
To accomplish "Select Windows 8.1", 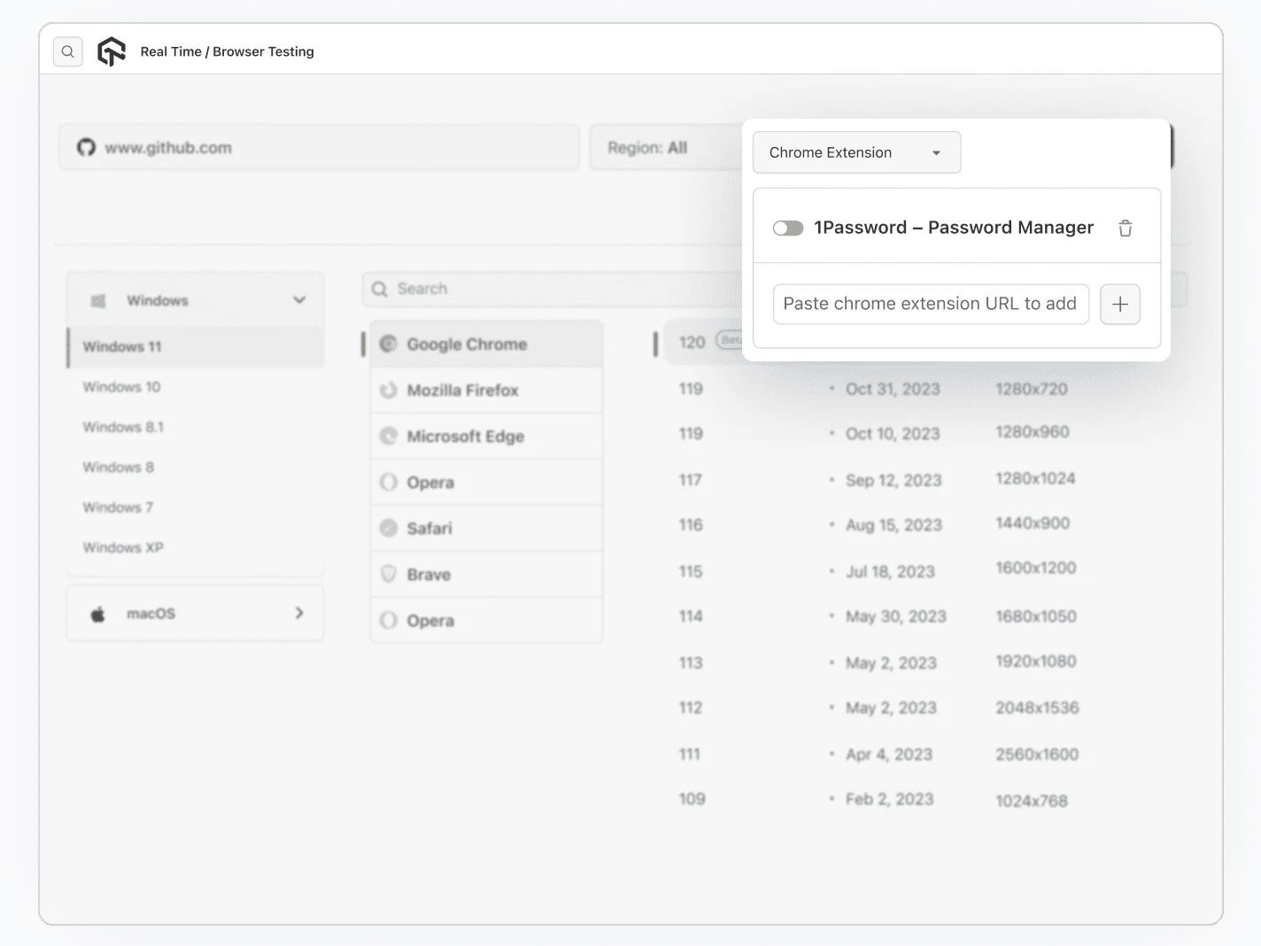I will click(x=123, y=427).
